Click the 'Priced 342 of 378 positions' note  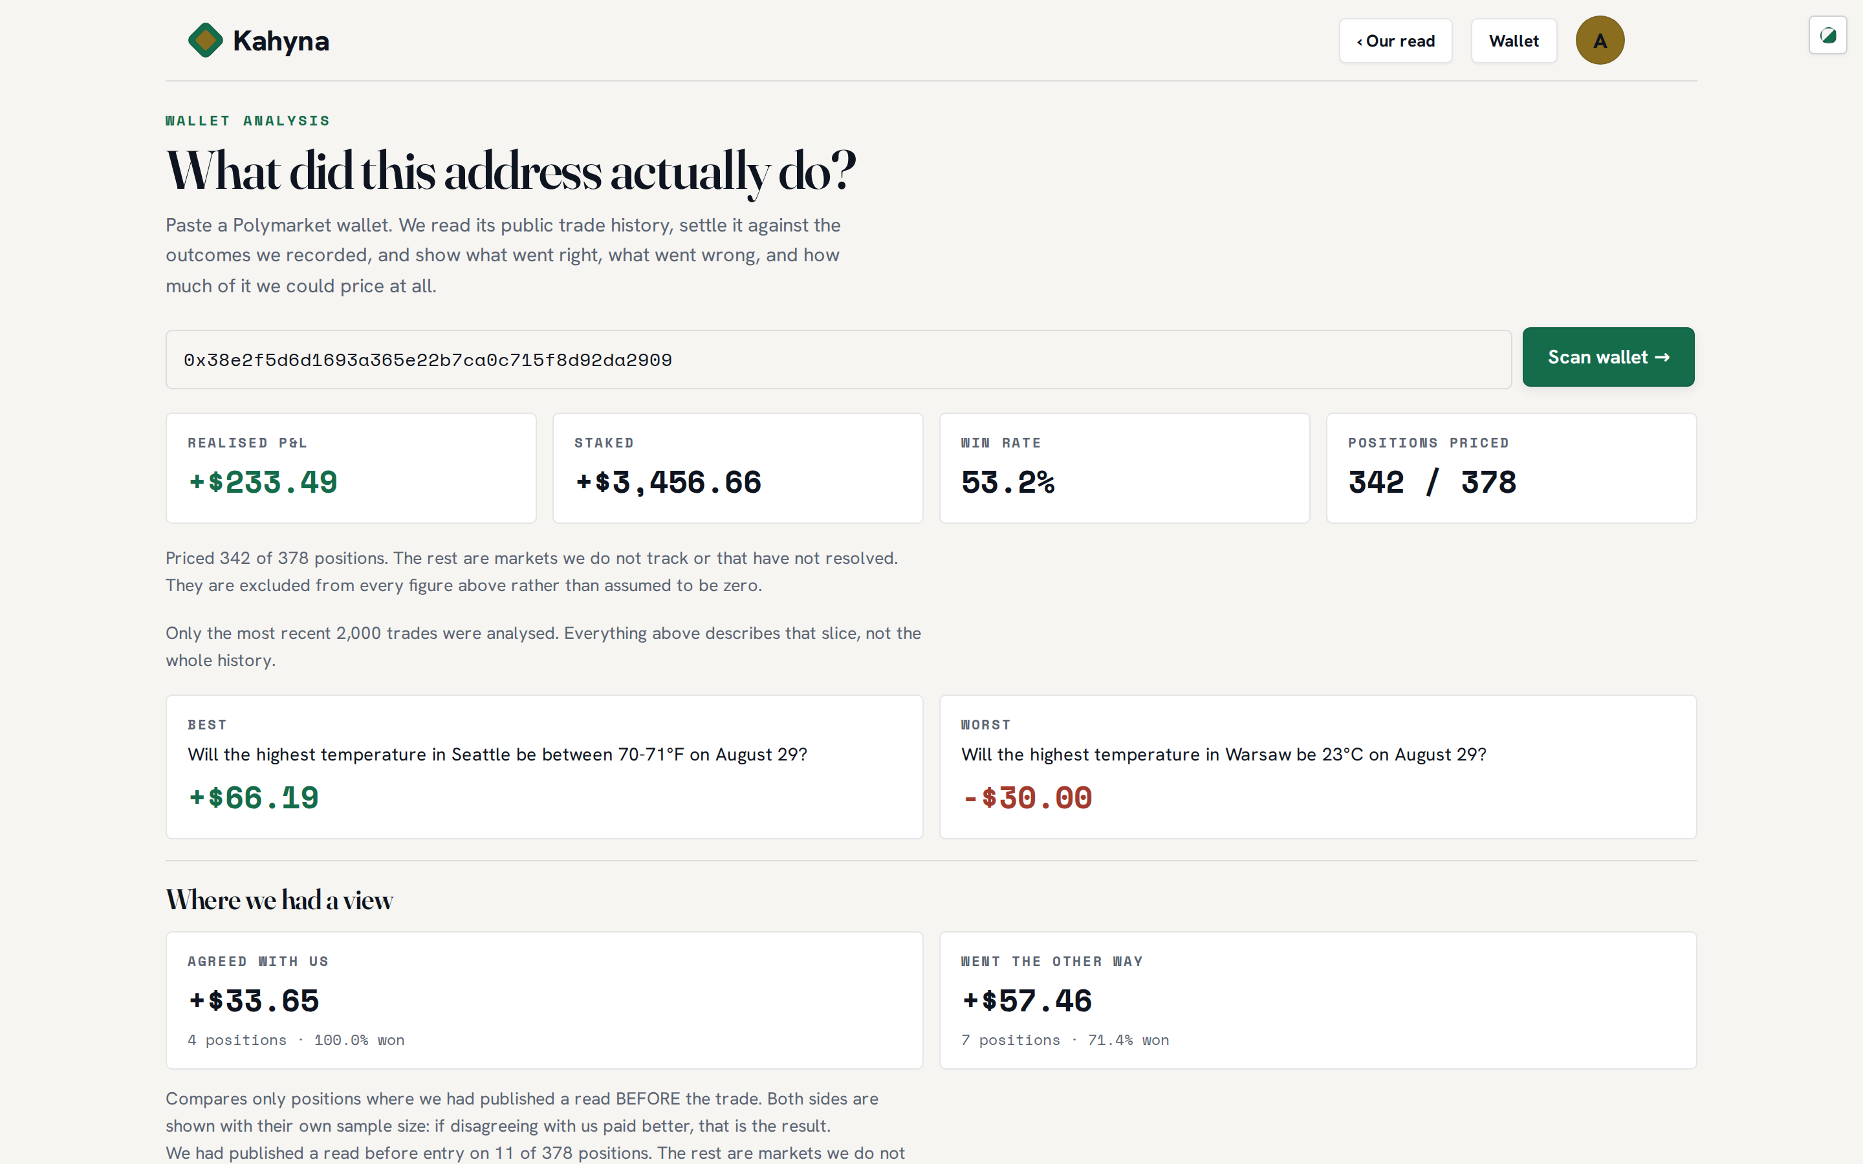[532, 572]
